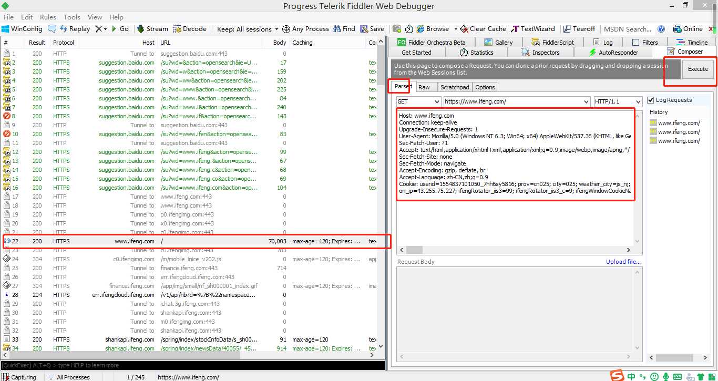Click All Processes filter in the status bar
Screen dimensions: 718x381
tap(68, 377)
